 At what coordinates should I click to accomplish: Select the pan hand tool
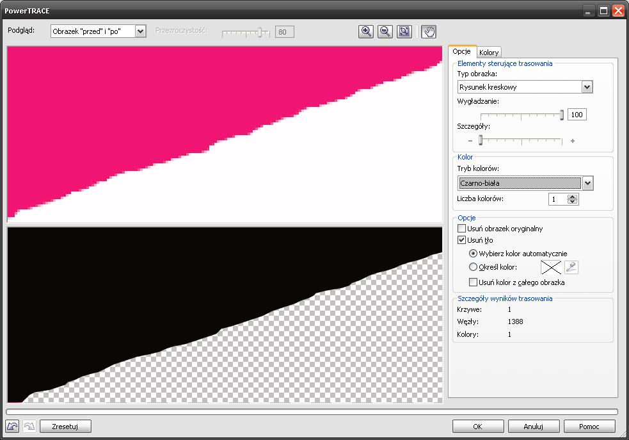pyautogui.click(x=428, y=31)
